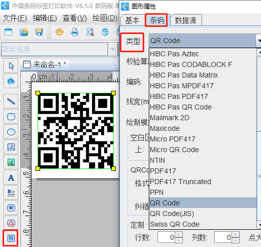Choose HIBC Pas MPDF417 type

point(203,86)
